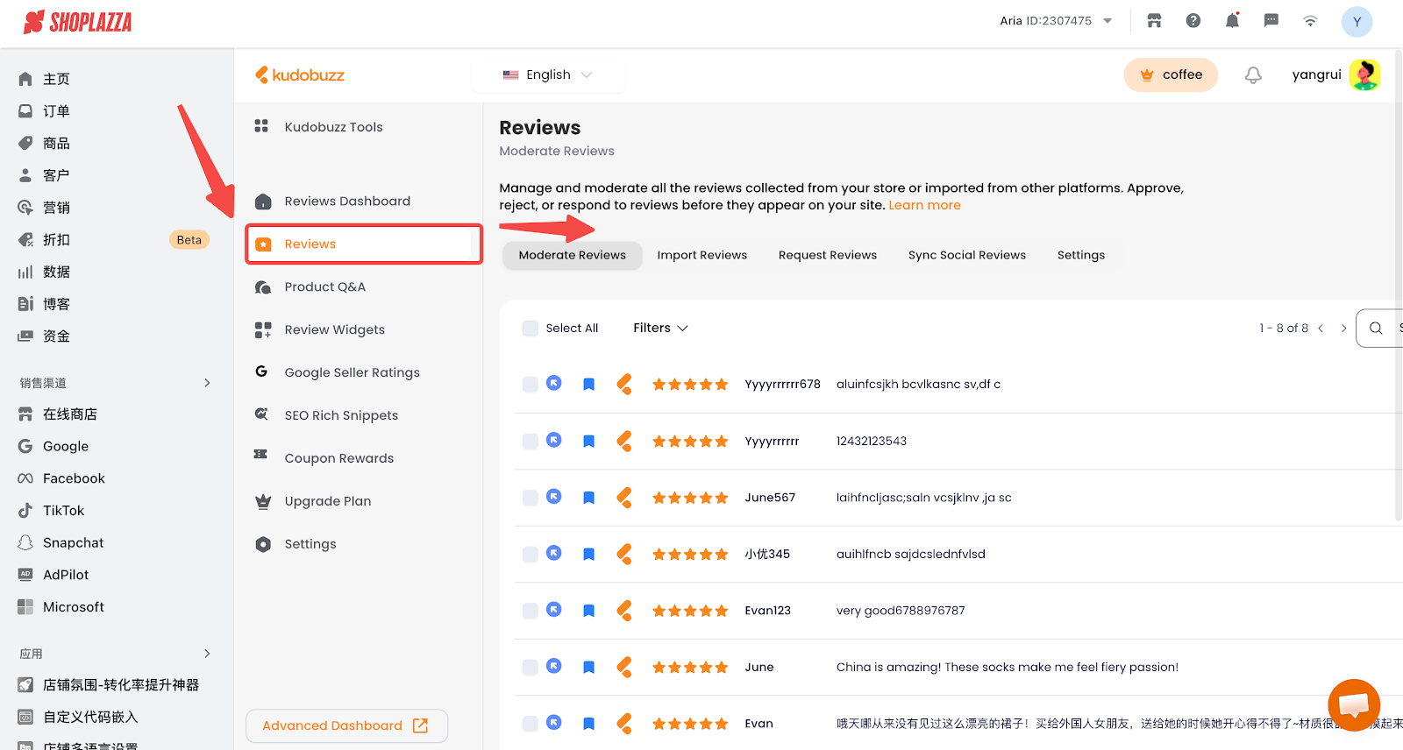Open the Sync Social Reviews tab
Image resolution: width=1403 pixels, height=750 pixels.
tap(966, 255)
